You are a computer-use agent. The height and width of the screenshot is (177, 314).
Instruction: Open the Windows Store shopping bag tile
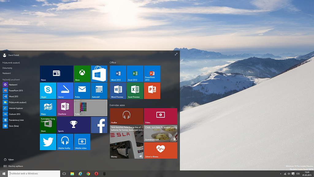coord(99,74)
